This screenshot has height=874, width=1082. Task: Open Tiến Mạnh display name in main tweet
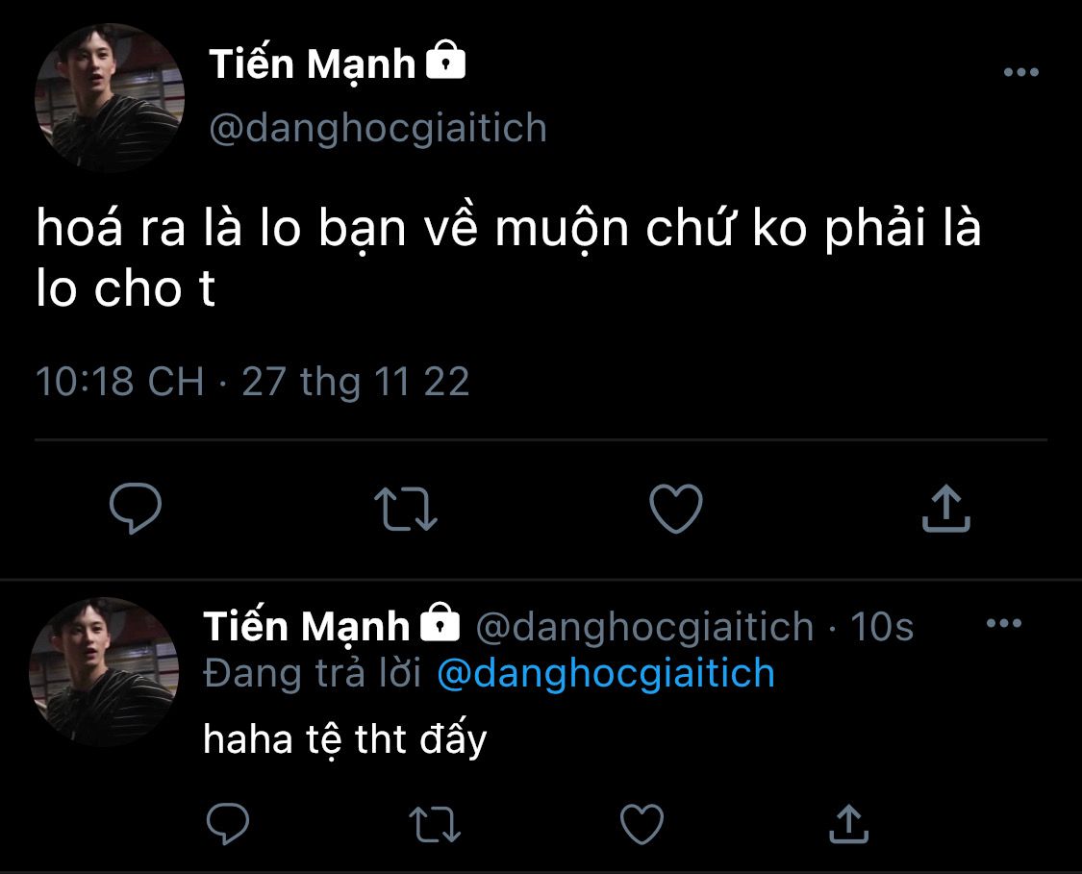(313, 65)
